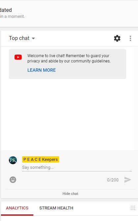Expand the Top chat dropdown arrow
The height and width of the screenshot is (221, 138).
click(33, 38)
